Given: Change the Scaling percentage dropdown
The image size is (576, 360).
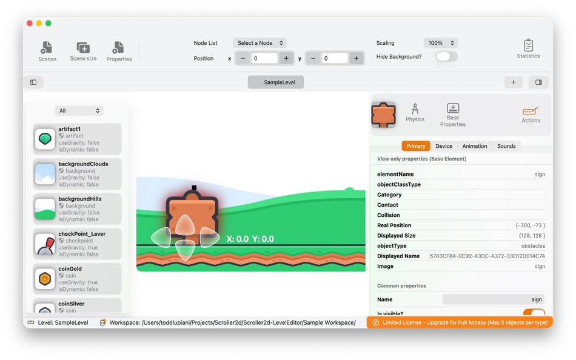Looking at the screenshot, I should pyautogui.click(x=441, y=42).
